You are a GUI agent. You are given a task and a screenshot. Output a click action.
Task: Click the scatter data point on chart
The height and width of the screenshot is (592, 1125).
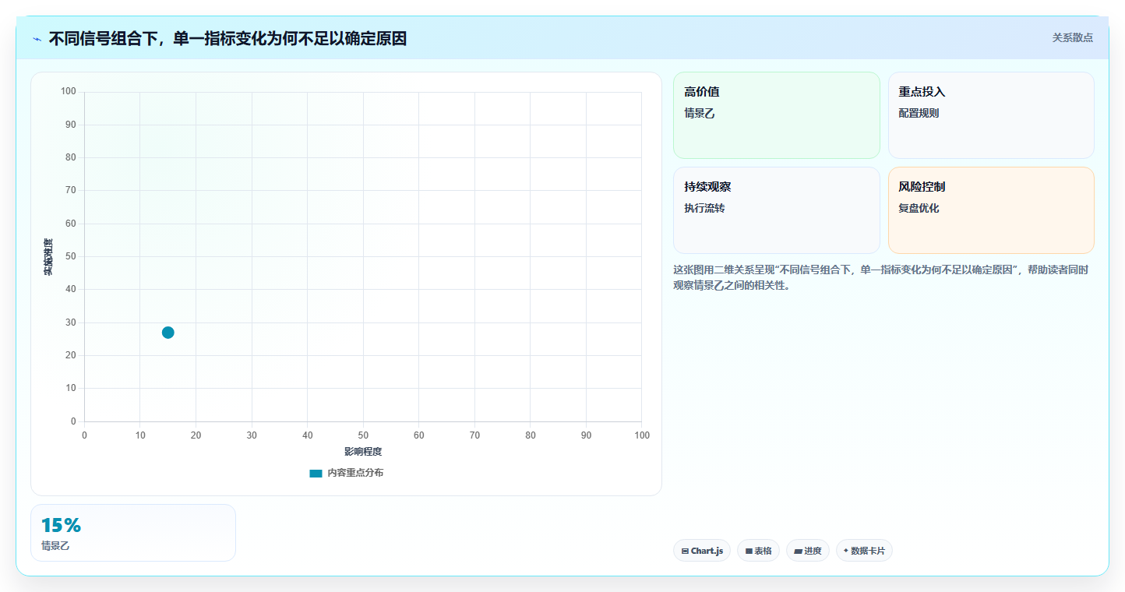tap(168, 333)
